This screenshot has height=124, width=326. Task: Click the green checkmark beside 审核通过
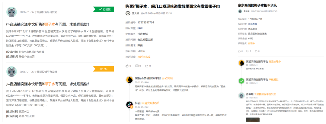[x=241, y=81]
